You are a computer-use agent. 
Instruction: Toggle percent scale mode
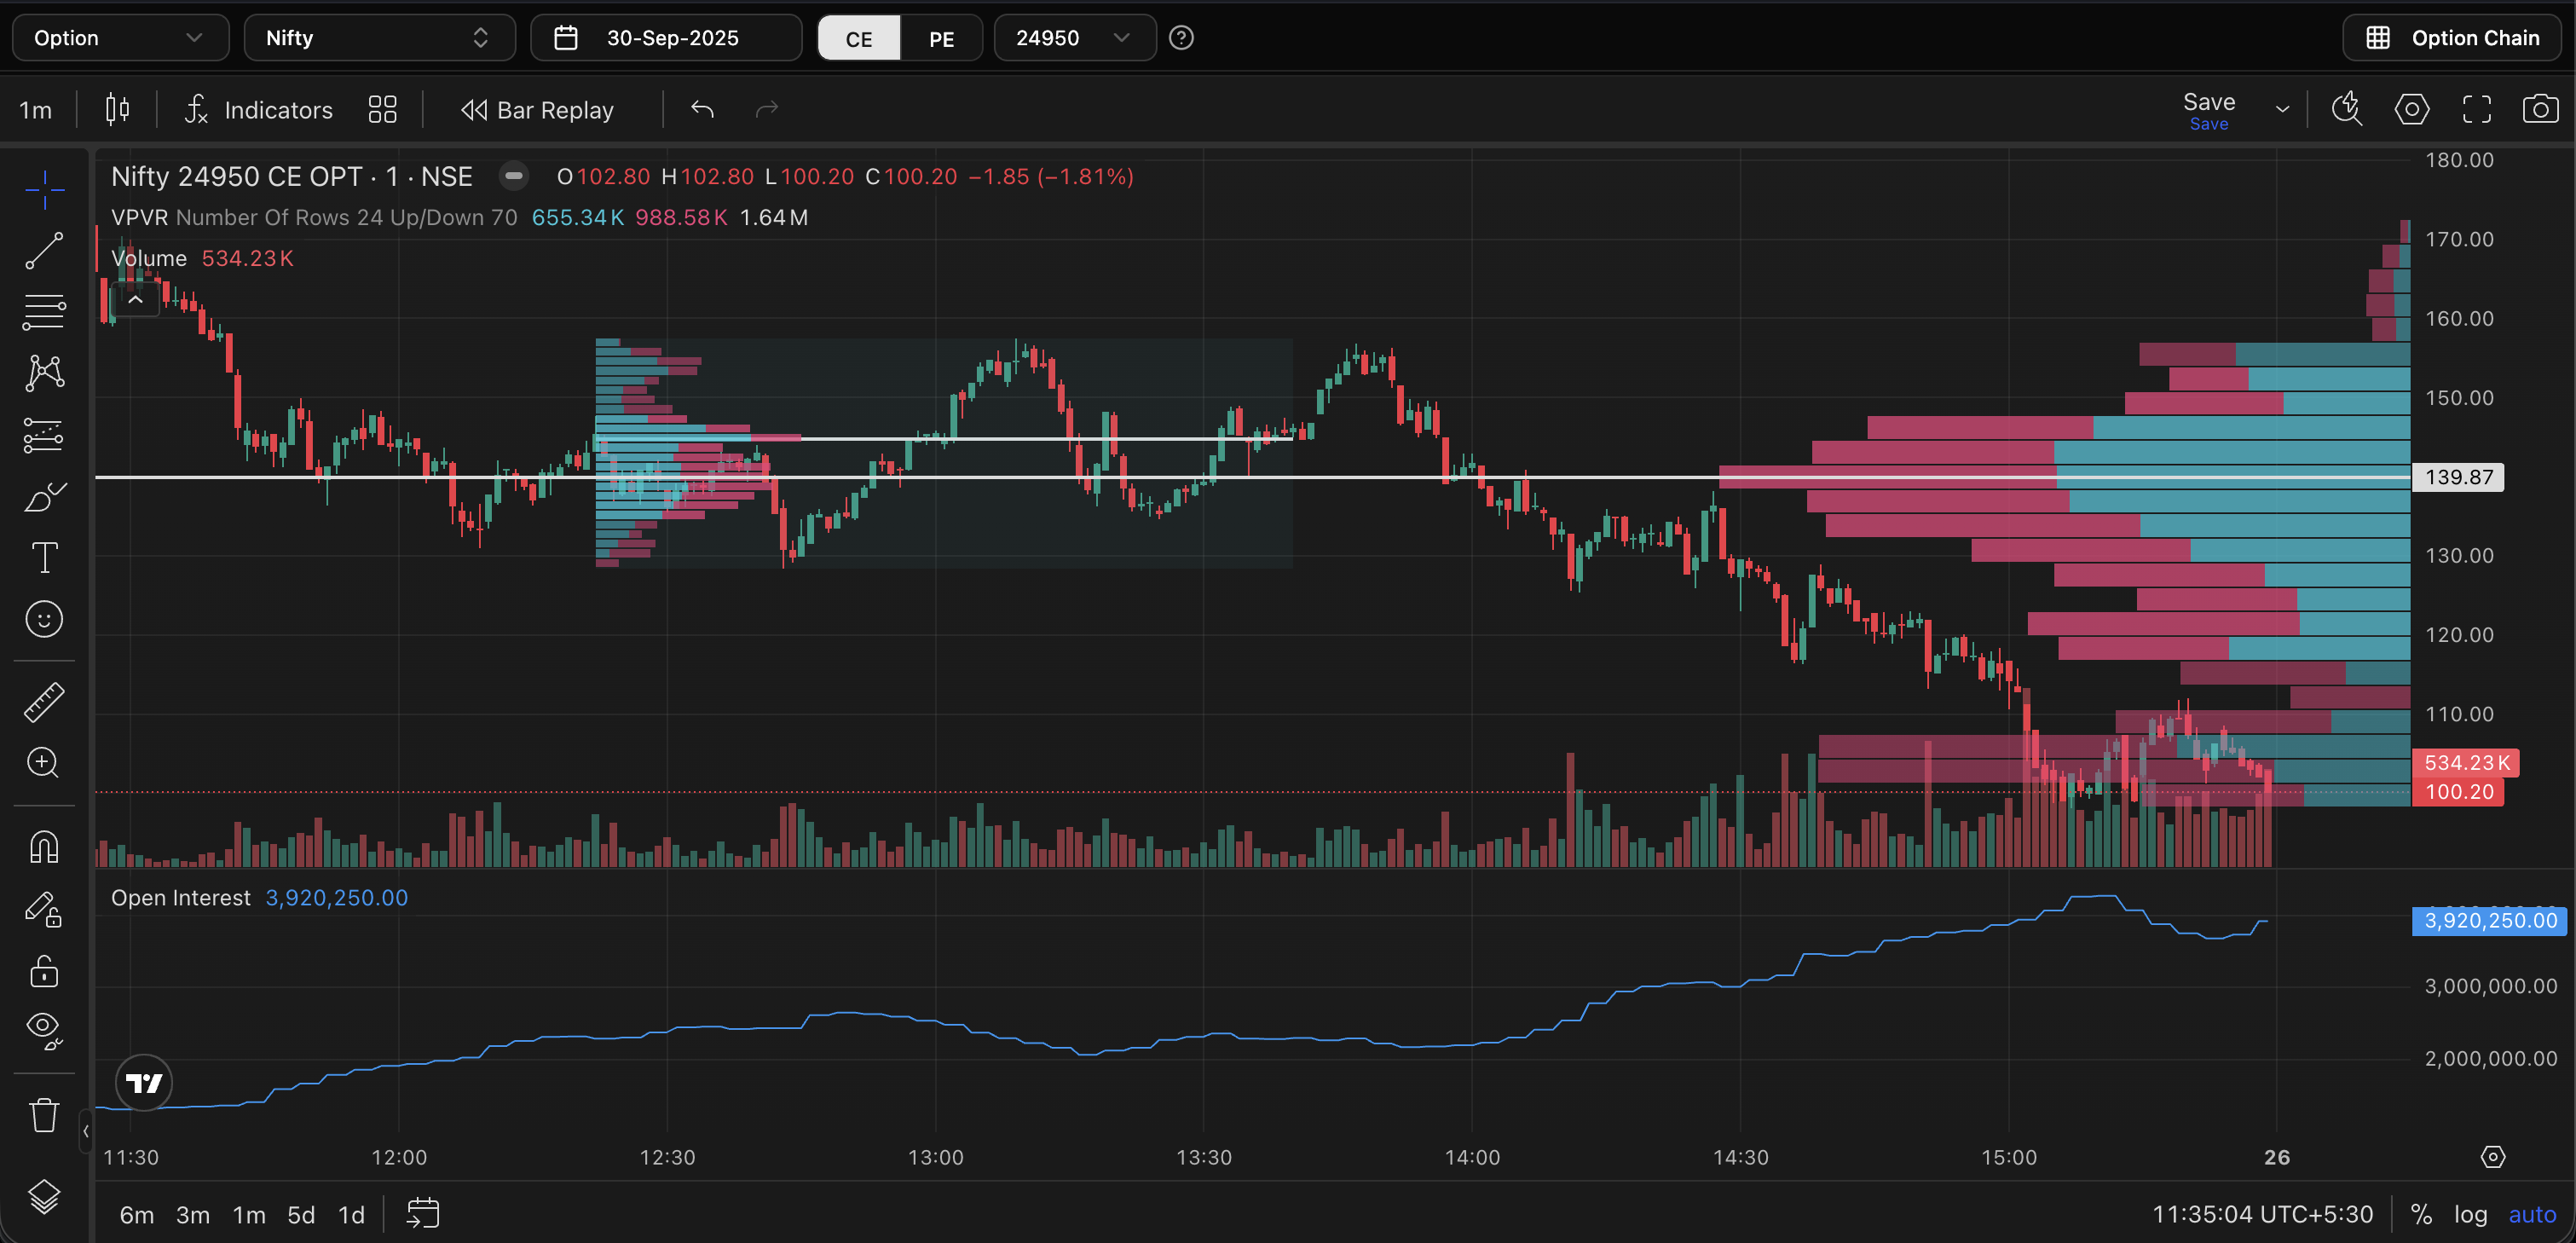coord(2421,1214)
